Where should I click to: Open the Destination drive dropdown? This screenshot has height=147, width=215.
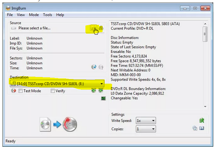click(57, 84)
